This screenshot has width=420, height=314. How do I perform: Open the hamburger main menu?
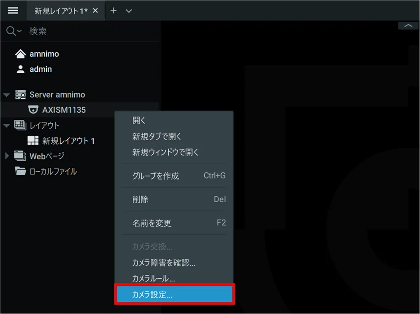point(13,10)
